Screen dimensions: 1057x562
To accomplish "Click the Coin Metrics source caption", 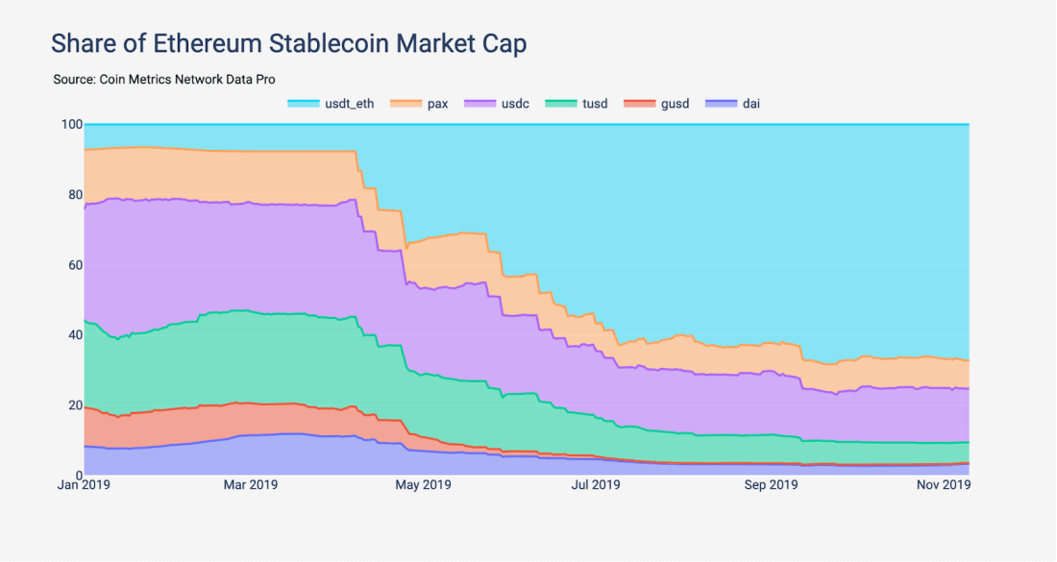I will 164,80.
